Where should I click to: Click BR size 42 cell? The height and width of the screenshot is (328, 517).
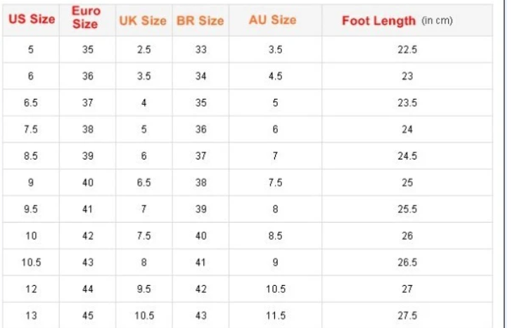[x=200, y=289]
